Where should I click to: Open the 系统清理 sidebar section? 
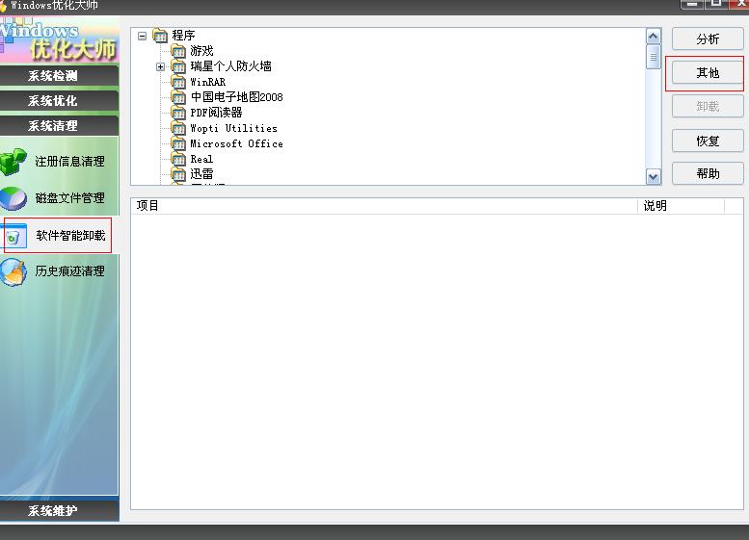point(59,126)
